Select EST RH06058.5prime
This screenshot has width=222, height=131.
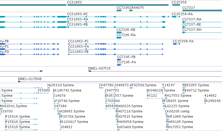pyautogui.click(x=130, y=122)
